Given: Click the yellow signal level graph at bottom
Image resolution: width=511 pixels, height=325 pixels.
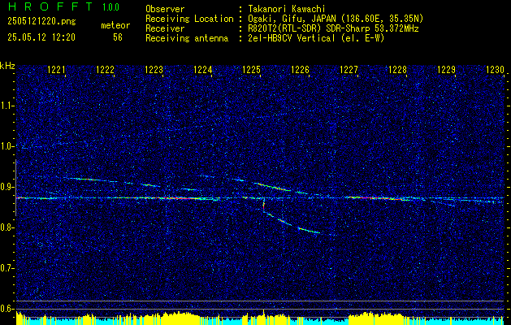Looking at the screenshot, I should click(260, 318).
